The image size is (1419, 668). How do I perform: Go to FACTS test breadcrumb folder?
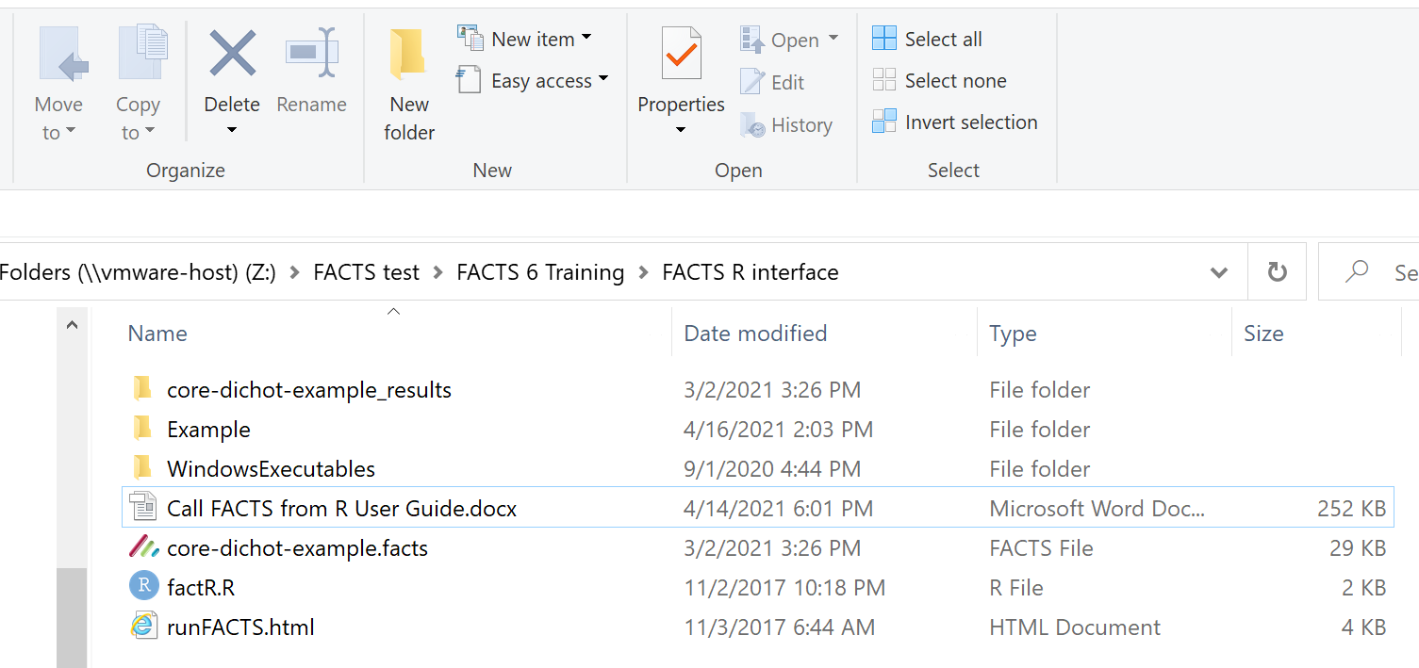click(366, 272)
